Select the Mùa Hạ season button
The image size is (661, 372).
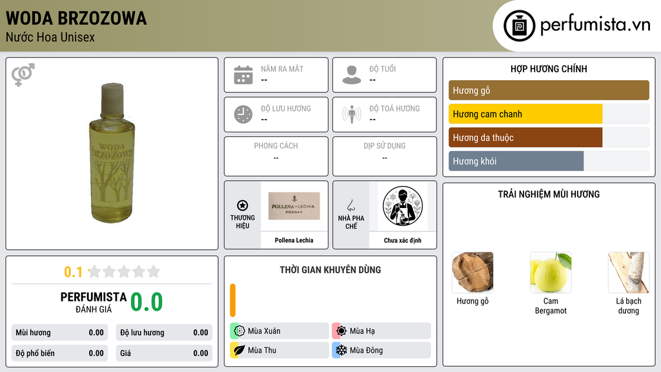381,331
